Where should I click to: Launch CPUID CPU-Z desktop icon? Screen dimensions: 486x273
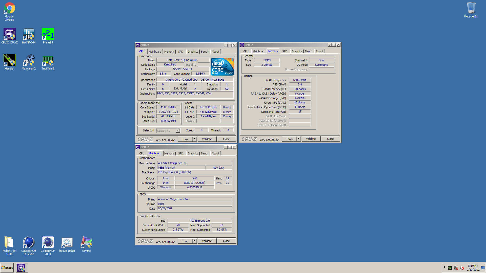coord(9,36)
